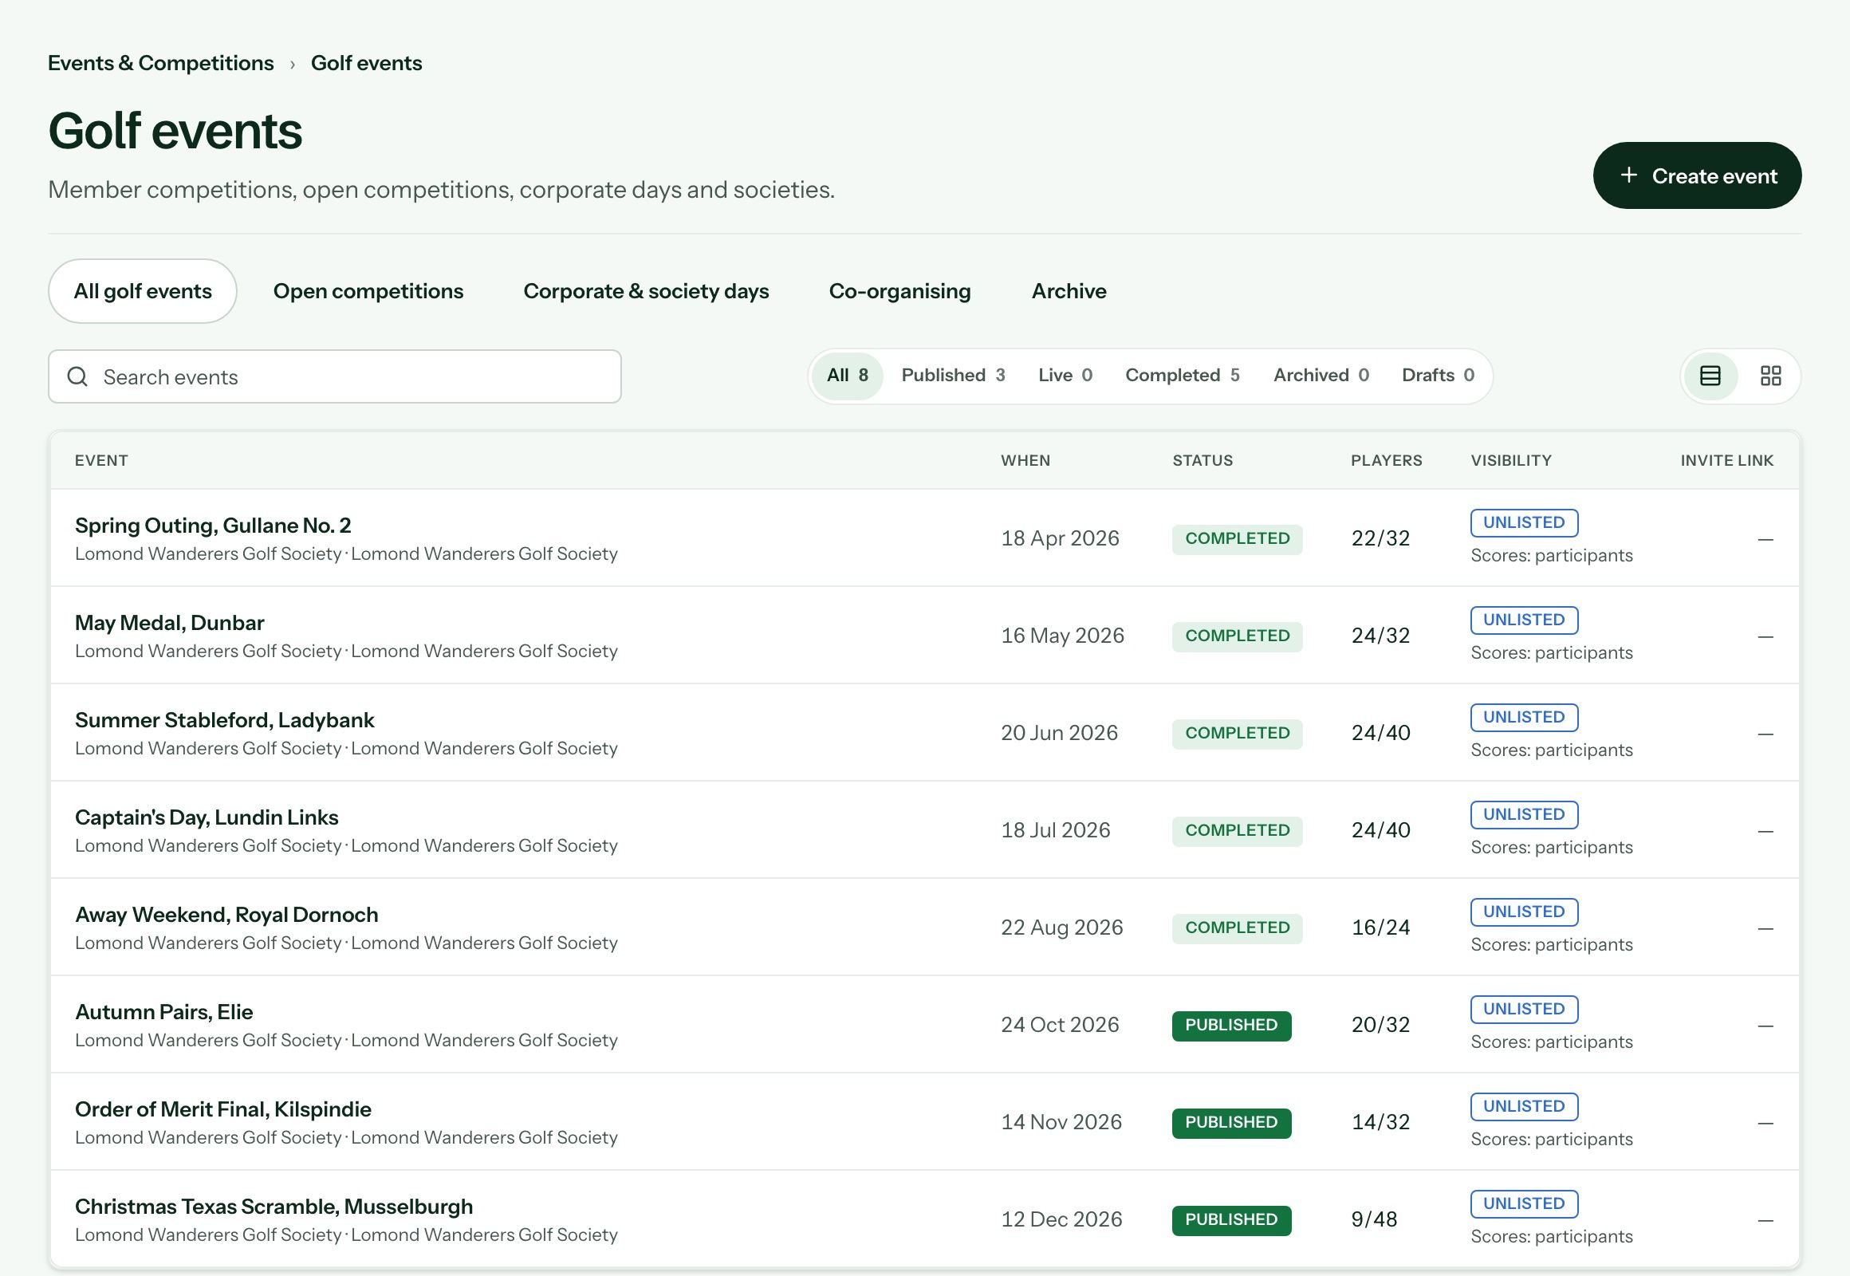Image resolution: width=1850 pixels, height=1276 pixels.
Task: Switch to grid view layout icon
Action: pyautogui.click(x=1770, y=376)
